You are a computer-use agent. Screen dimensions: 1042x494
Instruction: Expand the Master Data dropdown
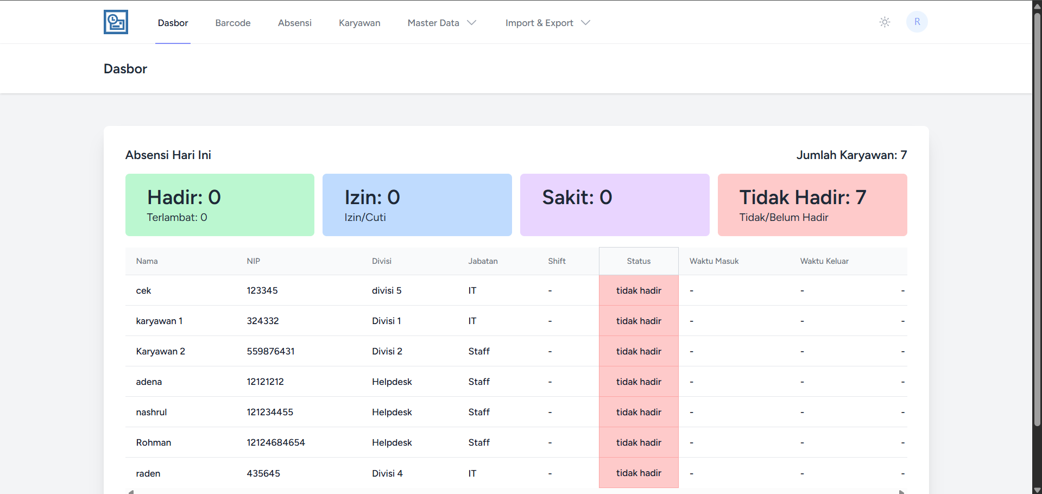click(x=441, y=23)
